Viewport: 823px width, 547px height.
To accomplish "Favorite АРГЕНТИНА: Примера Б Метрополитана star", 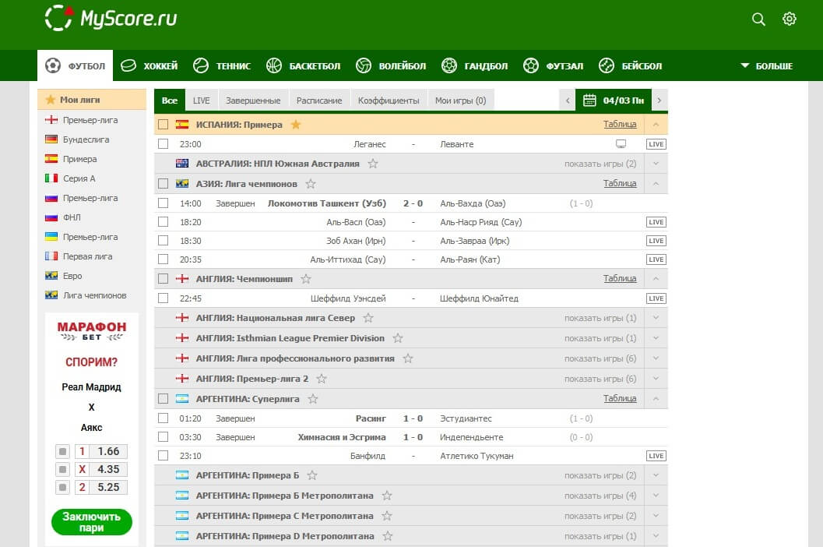I will coord(387,496).
